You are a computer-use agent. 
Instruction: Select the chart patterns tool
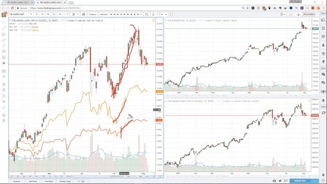(x=4, y=52)
